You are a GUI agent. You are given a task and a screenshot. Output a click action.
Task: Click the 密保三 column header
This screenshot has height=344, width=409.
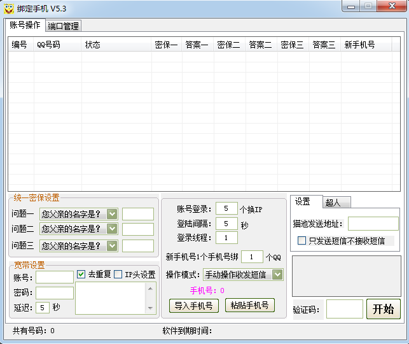click(x=293, y=45)
